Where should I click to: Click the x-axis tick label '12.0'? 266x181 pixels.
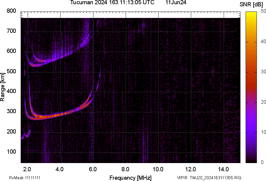point(191,169)
